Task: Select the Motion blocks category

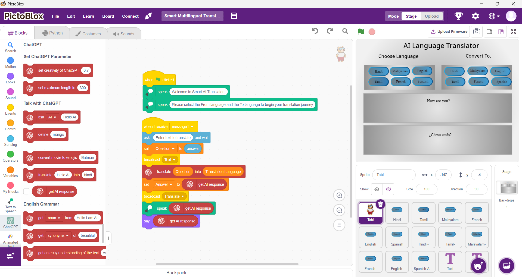Action: (x=10, y=63)
